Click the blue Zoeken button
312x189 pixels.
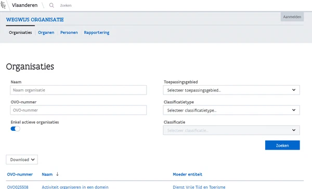tap(282, 145)
